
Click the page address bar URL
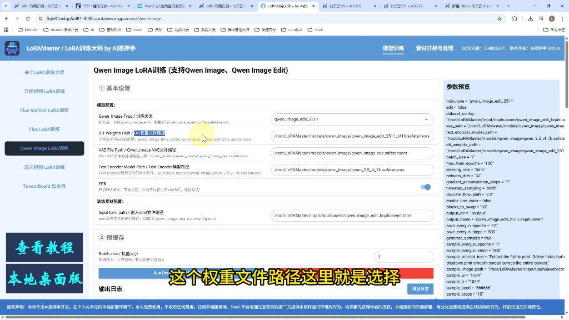104,18
